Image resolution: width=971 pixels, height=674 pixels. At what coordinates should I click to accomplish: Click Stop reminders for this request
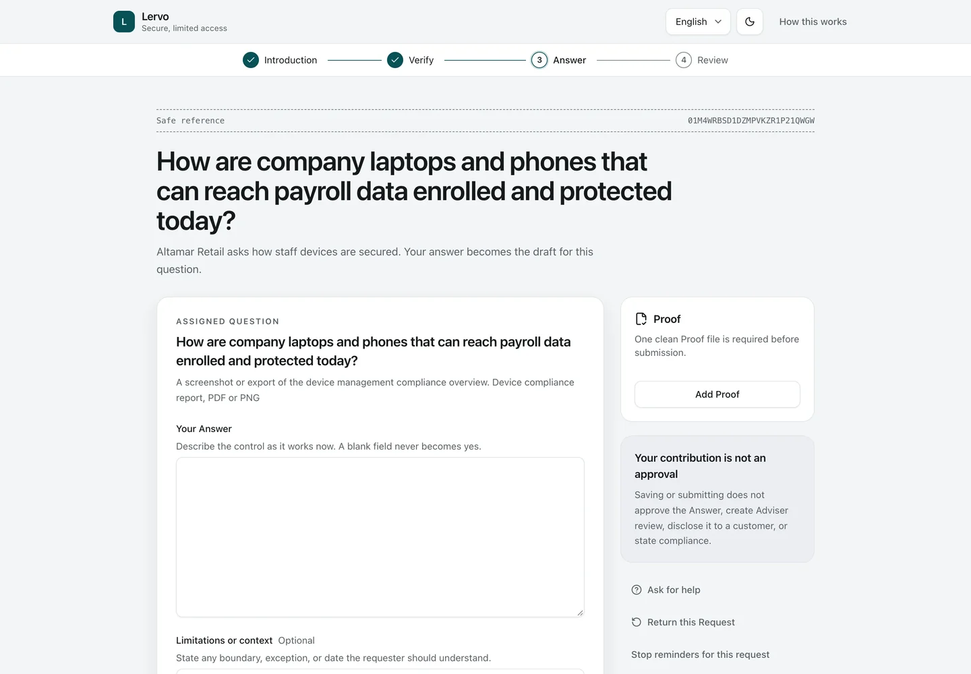click(x=700, y=654)
